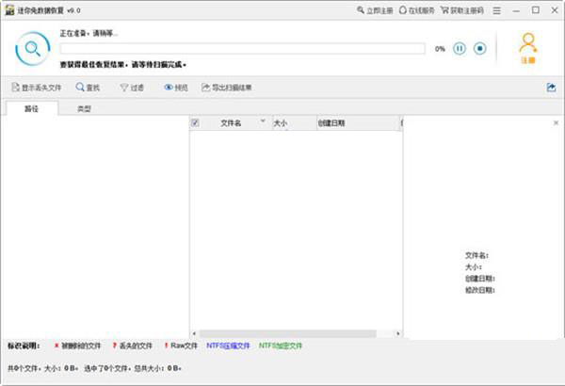Screen dimensions: 565x386
Task: Click 立即注册 in the title bar
Action: (375, 10)
